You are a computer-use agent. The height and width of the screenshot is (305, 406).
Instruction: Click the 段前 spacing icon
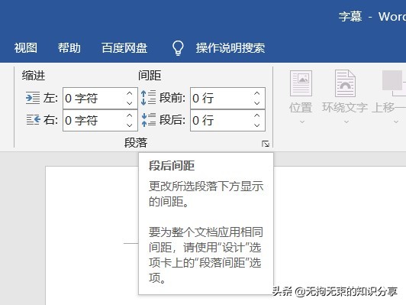tap(148, 98)
